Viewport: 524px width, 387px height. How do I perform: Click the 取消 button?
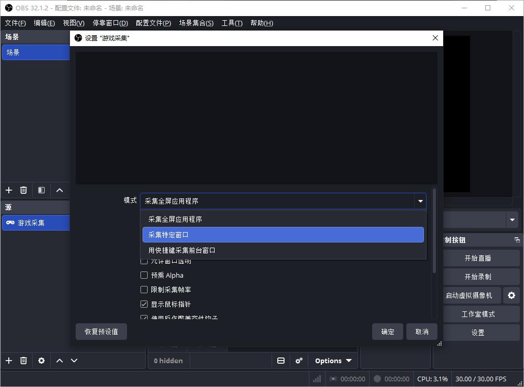pyautogui.click(x=422, y=332)
